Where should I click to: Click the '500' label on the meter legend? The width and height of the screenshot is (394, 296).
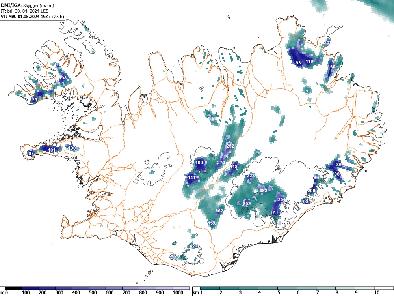point(93,292)
